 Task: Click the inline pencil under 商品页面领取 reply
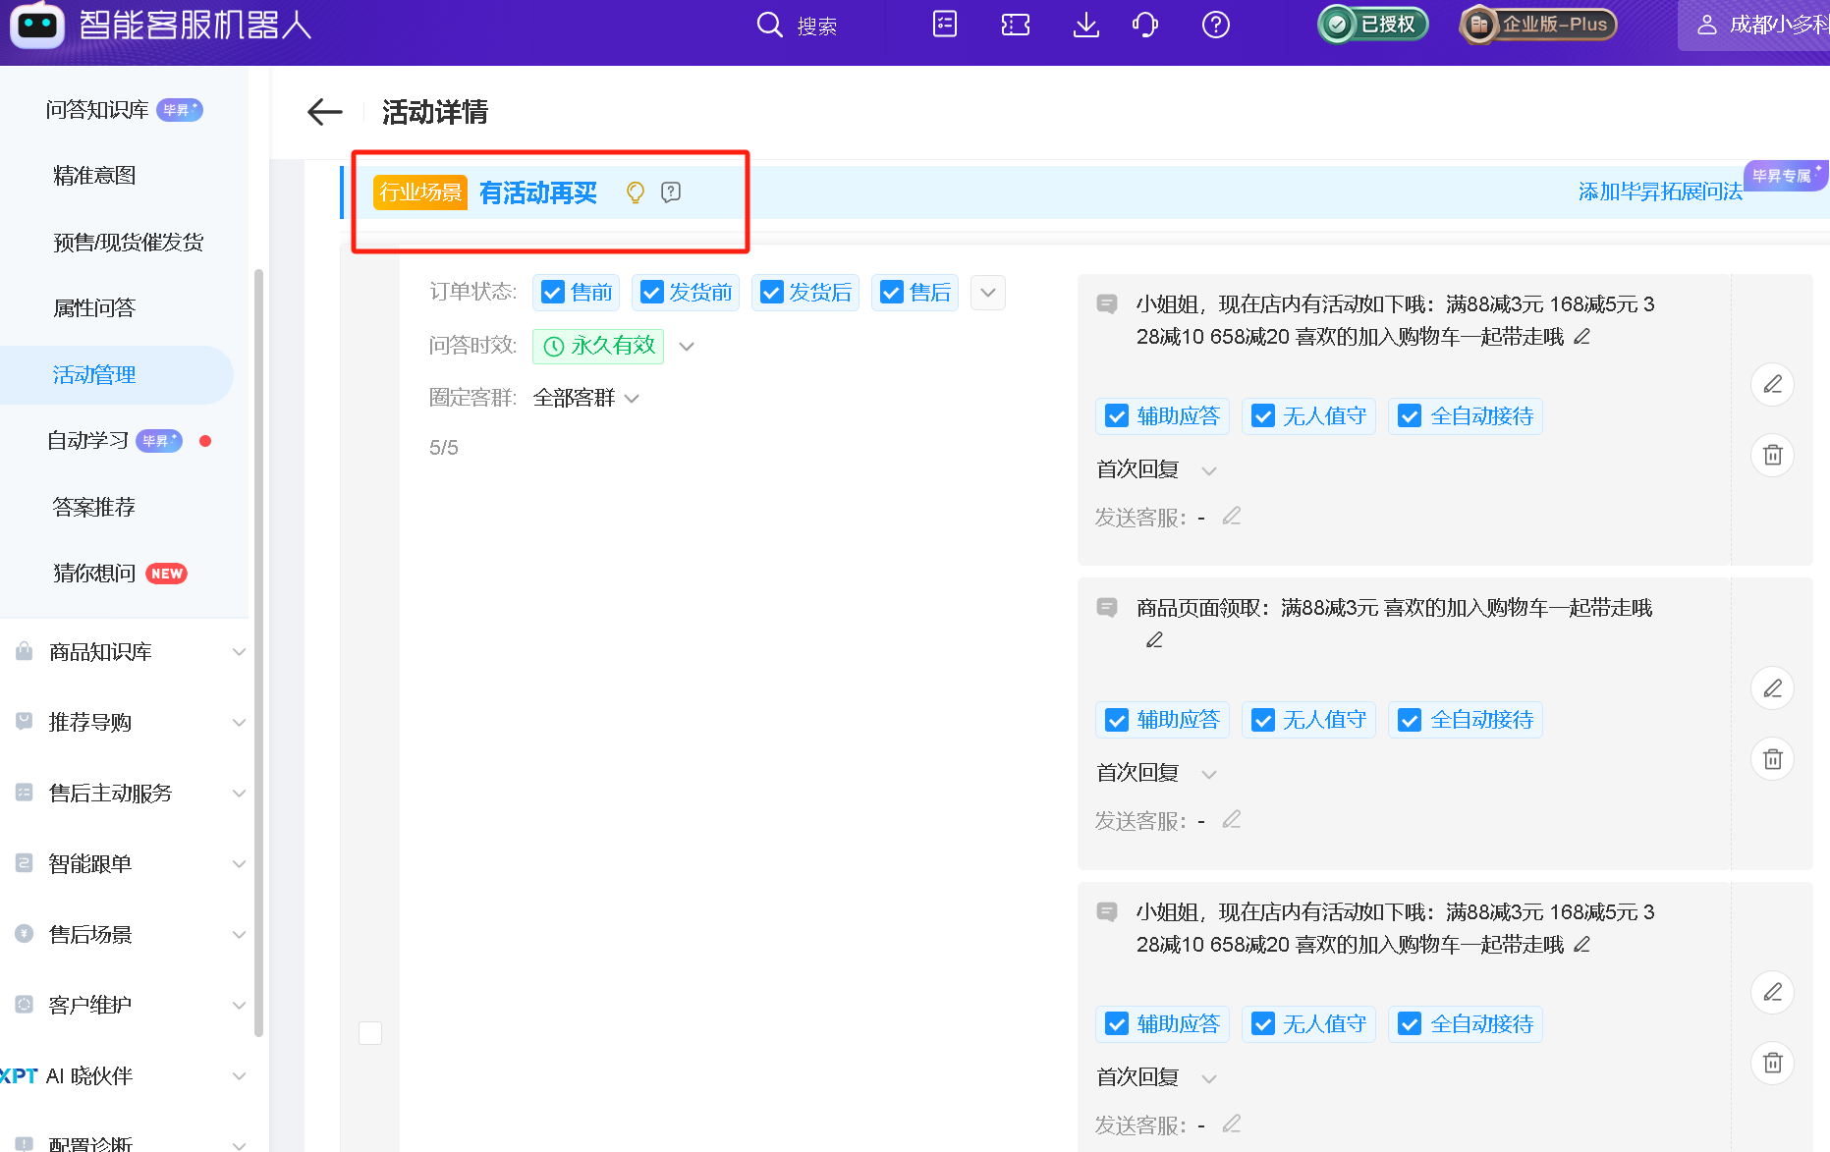coord(1154,640)
